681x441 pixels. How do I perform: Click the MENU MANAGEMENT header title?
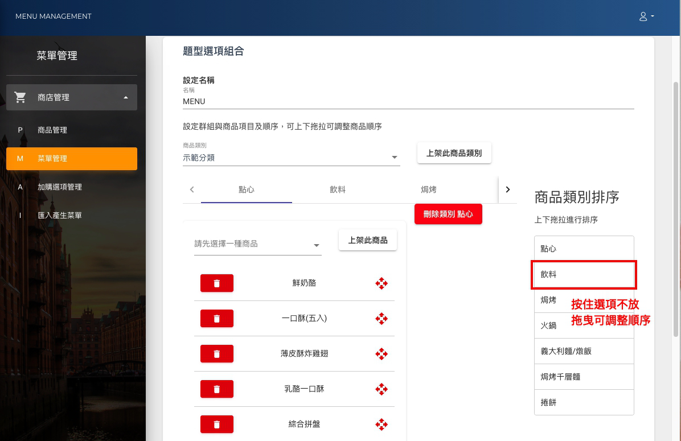54,17
